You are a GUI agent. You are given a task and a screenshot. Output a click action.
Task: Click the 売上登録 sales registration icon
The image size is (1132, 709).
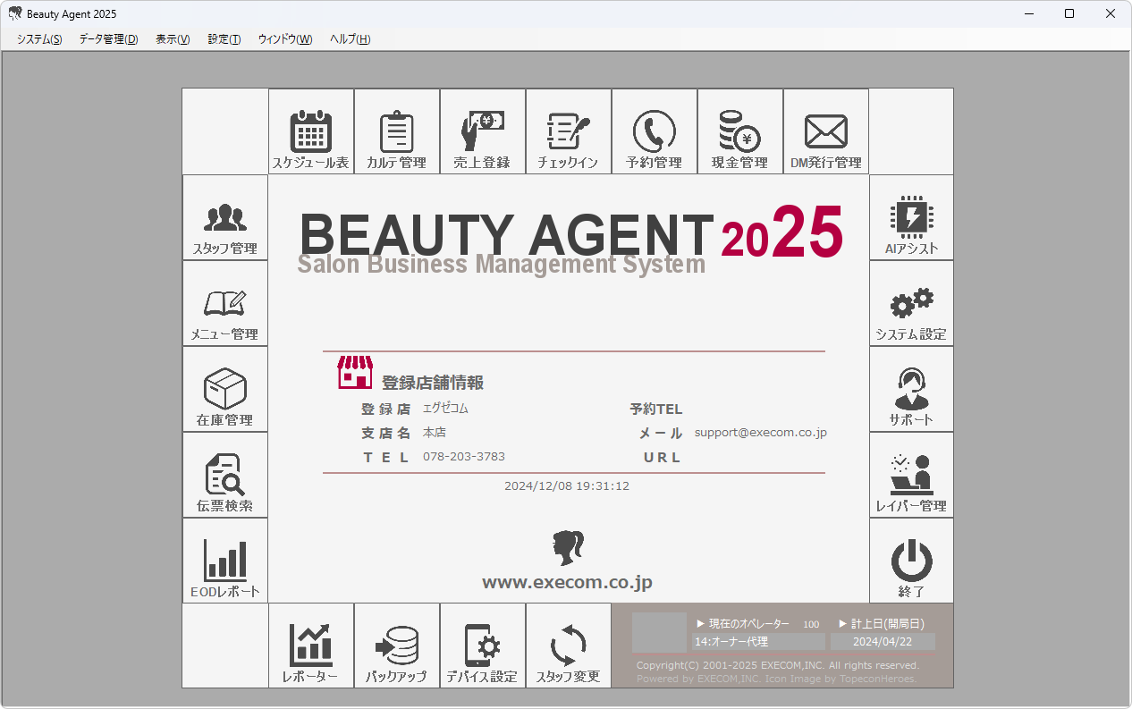pyautogui.click(x=483, y=132)
